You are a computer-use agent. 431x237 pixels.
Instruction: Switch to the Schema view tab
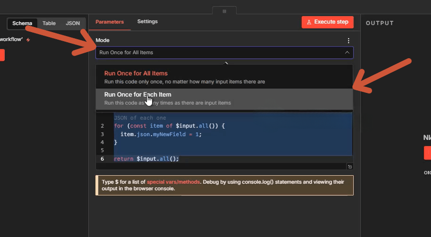22,23
